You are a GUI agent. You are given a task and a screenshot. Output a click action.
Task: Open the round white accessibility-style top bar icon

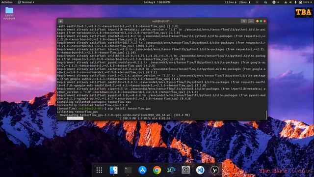(x=274, y=2)
